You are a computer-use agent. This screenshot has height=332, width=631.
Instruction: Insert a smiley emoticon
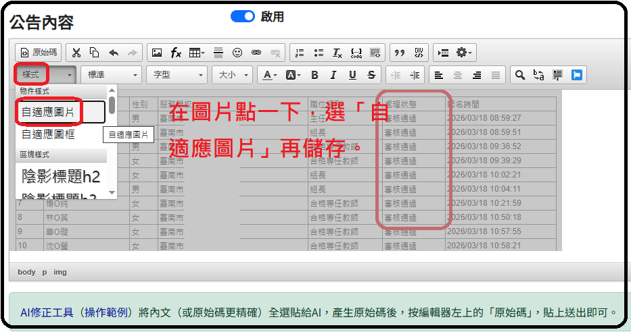(237, 53)
